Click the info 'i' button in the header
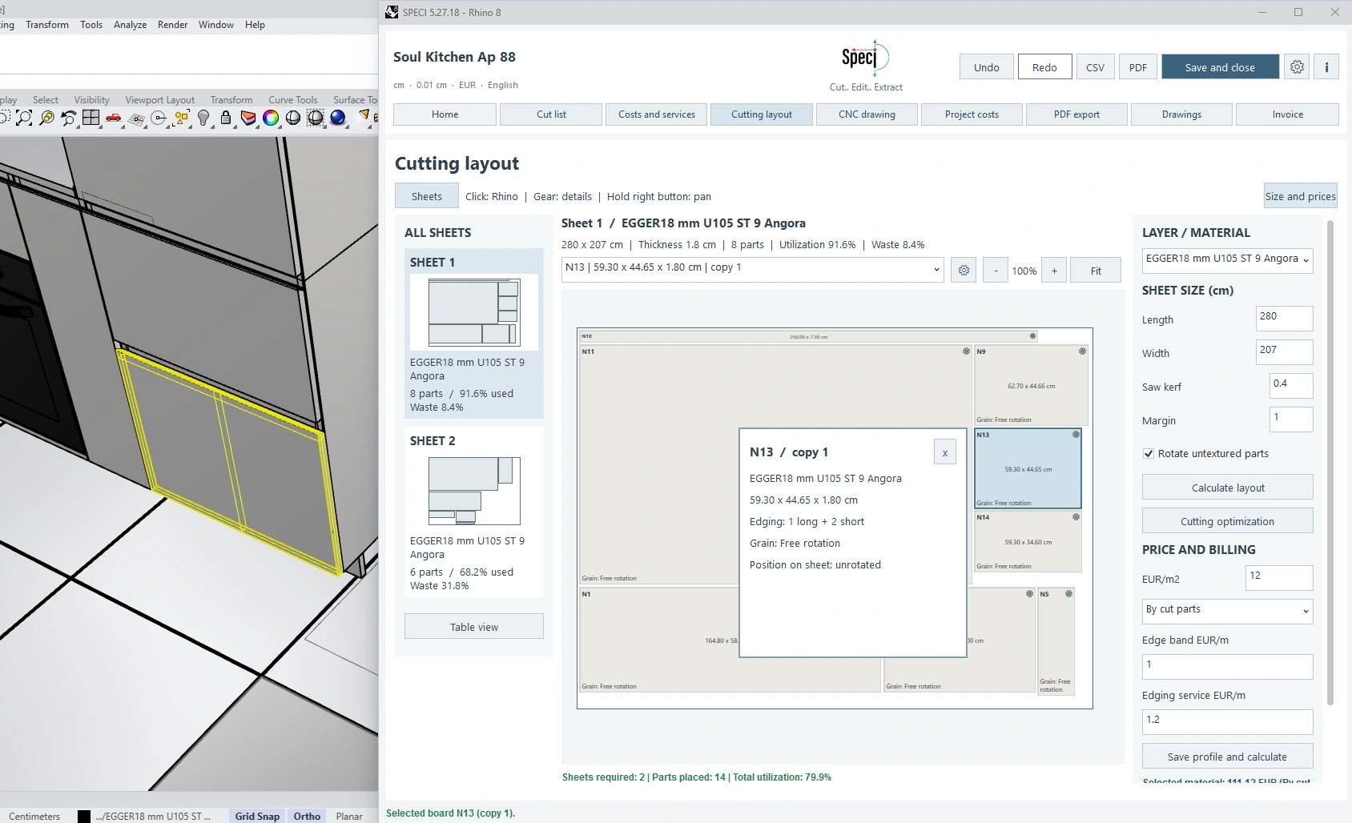Image resolution: width=1352 pixels, height=823 pixels. tap(1326, 67)
